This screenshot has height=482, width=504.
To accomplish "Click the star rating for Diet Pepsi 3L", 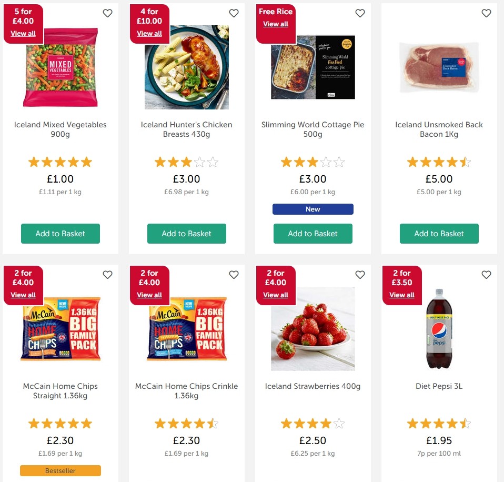I will point(439,423).
